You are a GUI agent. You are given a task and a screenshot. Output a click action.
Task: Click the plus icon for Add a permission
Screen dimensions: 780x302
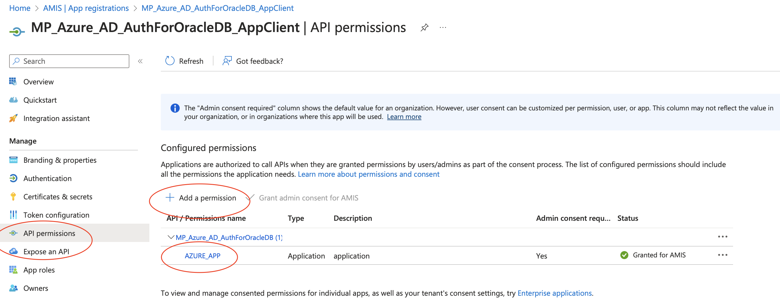tap(170, 198)
